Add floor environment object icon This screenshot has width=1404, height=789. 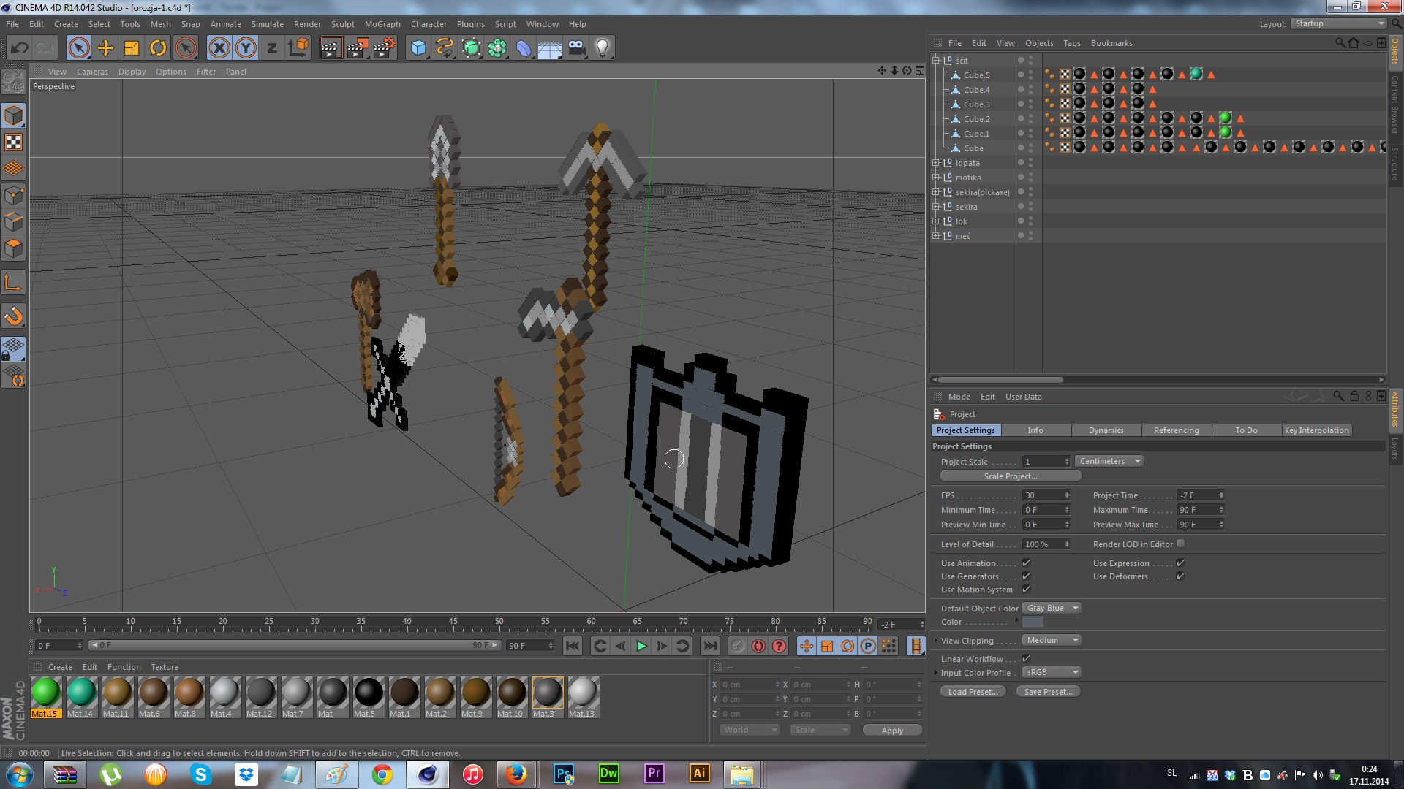tap(550, 48)
